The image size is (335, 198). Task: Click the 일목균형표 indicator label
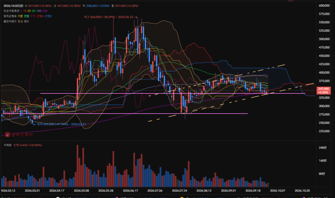[10, 16]
